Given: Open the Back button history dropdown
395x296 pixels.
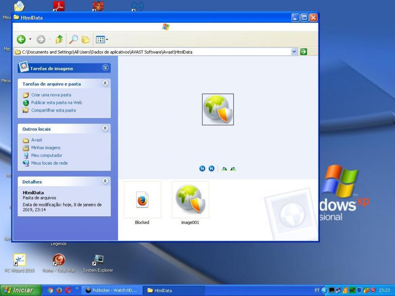Looking at the screenshot, I should [30, 39].
